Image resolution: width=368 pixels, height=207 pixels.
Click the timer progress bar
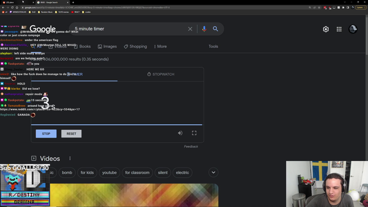[117, 125]
